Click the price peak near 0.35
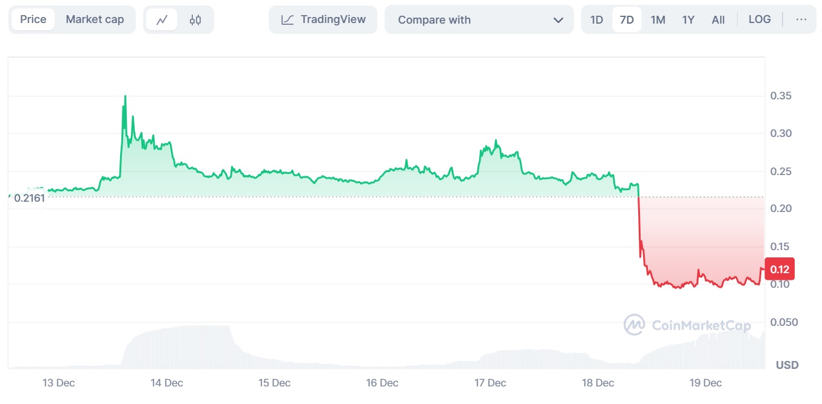Screen dimensions: 822x404 (125, 96)
